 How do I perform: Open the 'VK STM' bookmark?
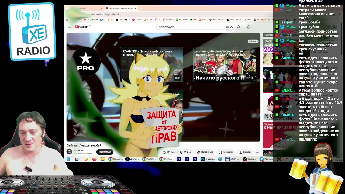point(137,20)
